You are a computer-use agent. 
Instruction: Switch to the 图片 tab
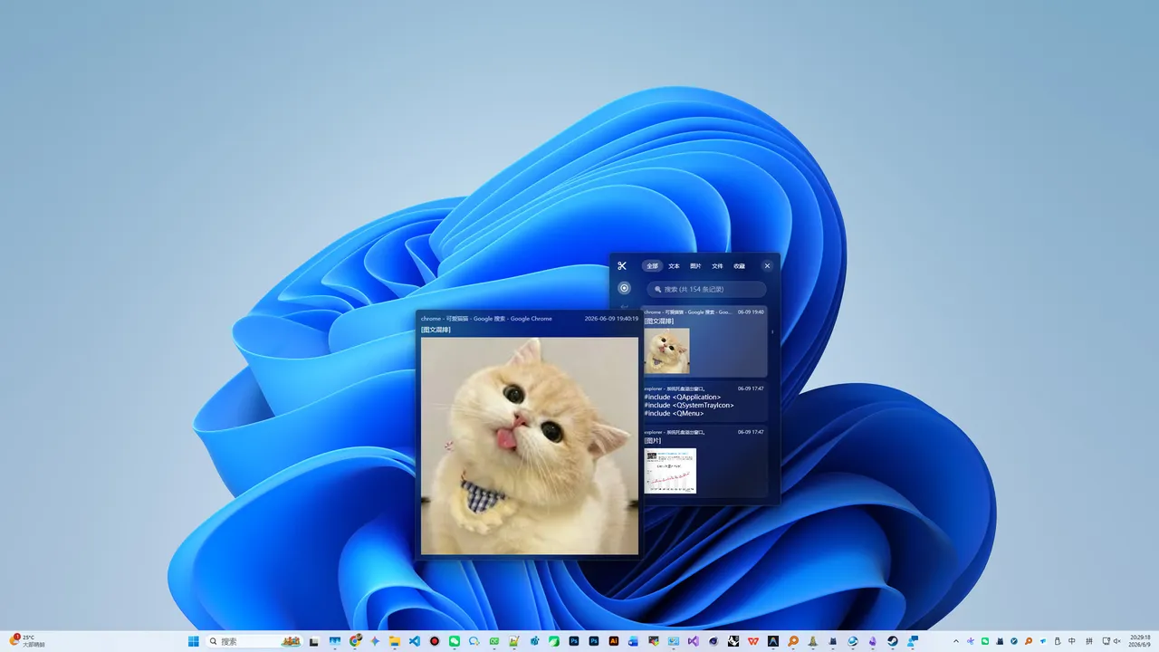coord(695,266)
